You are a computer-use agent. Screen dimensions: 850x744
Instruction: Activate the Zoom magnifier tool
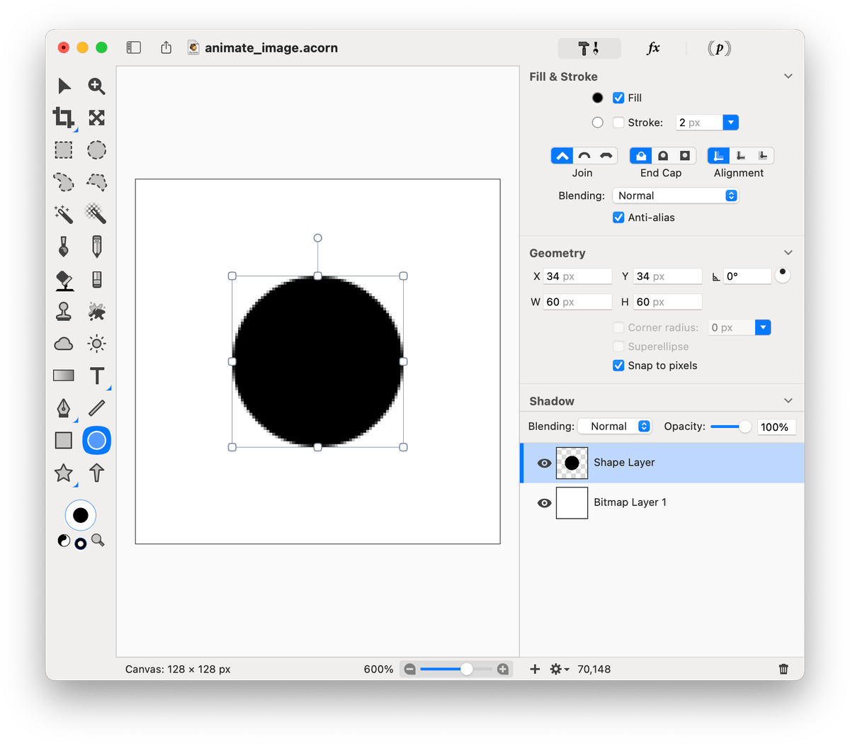coord(97,86)
